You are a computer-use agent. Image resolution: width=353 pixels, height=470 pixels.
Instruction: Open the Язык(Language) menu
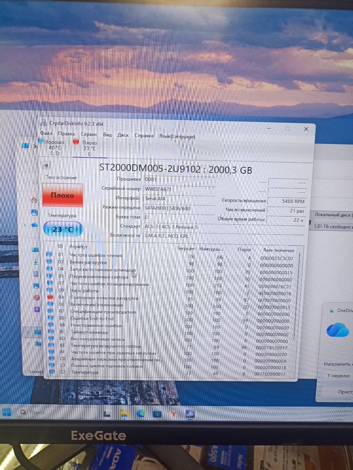177,136
